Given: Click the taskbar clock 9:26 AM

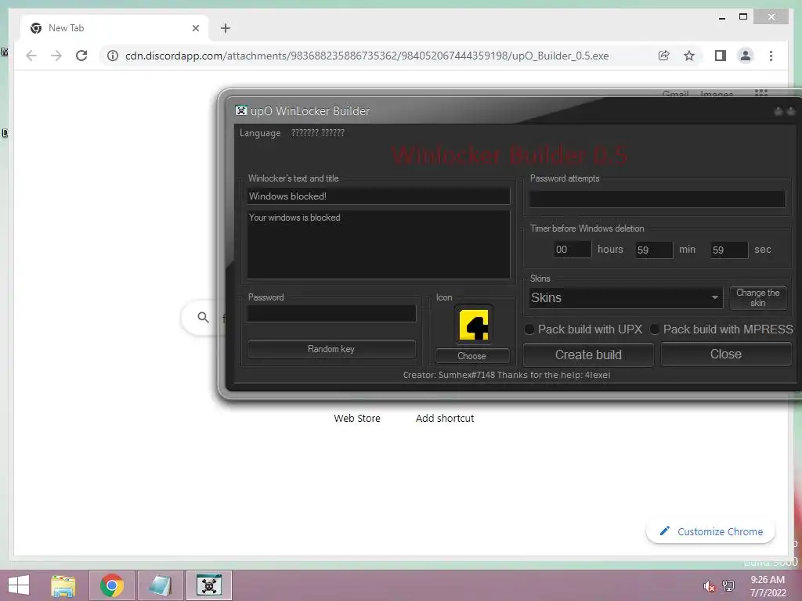Looking at the screenshot, I should point(768,580).
